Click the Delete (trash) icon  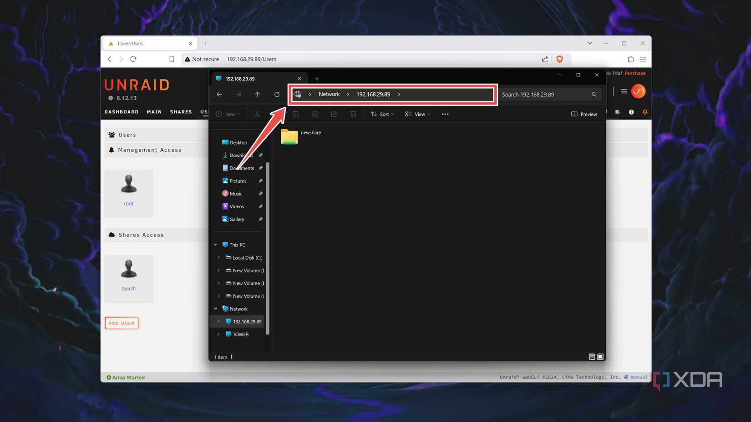(x=353, y=114)
